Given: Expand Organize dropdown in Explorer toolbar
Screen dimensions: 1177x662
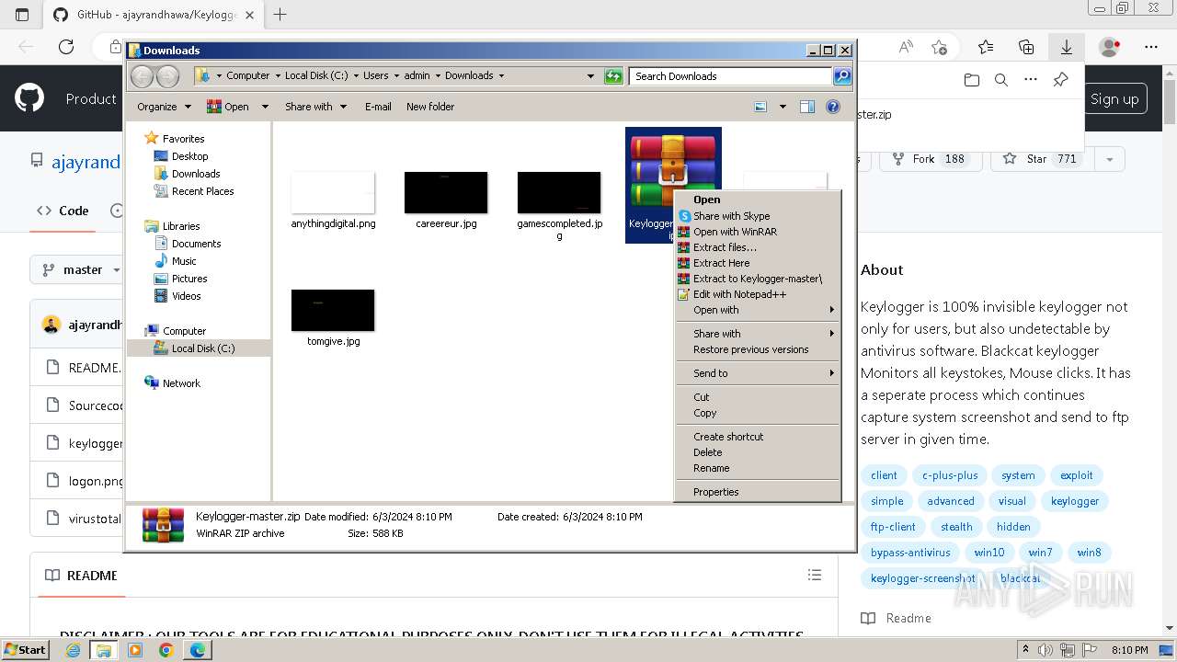Looking at the screenshot, I should tap(164, 107).
